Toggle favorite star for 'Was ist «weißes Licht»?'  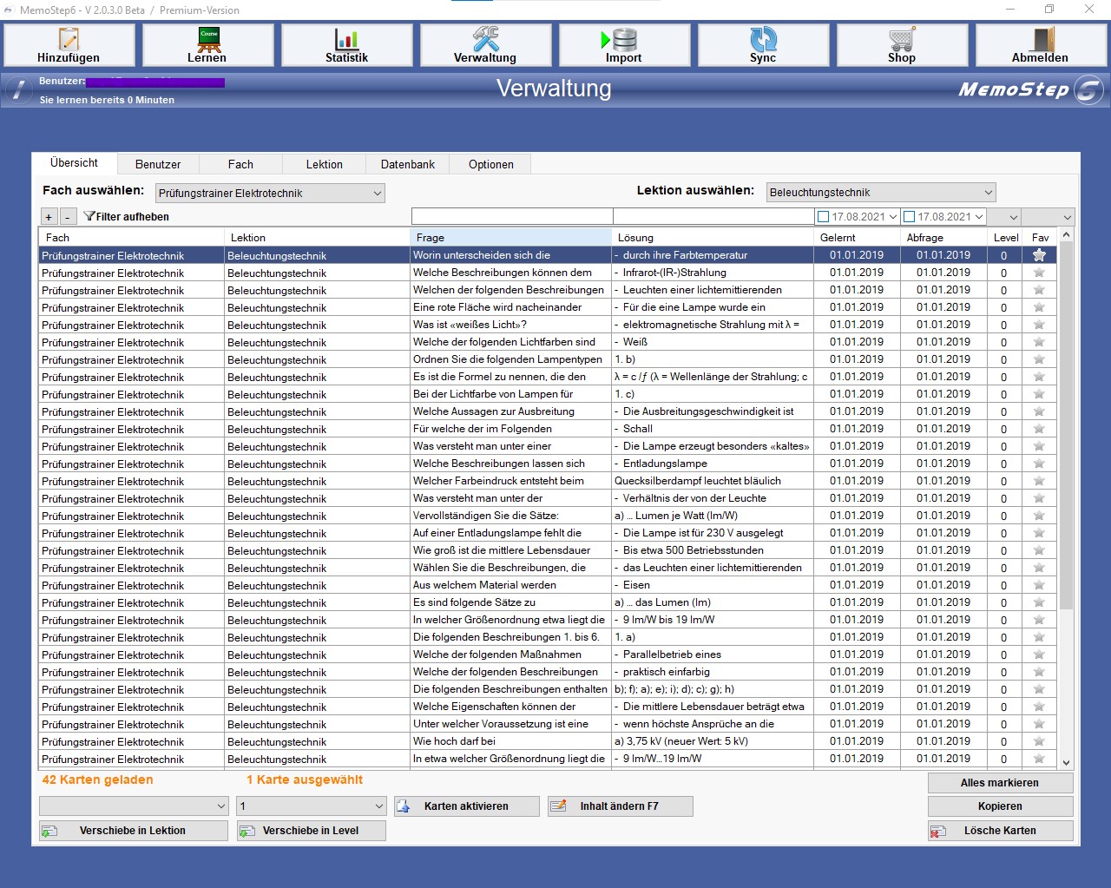coord(1039,325)
